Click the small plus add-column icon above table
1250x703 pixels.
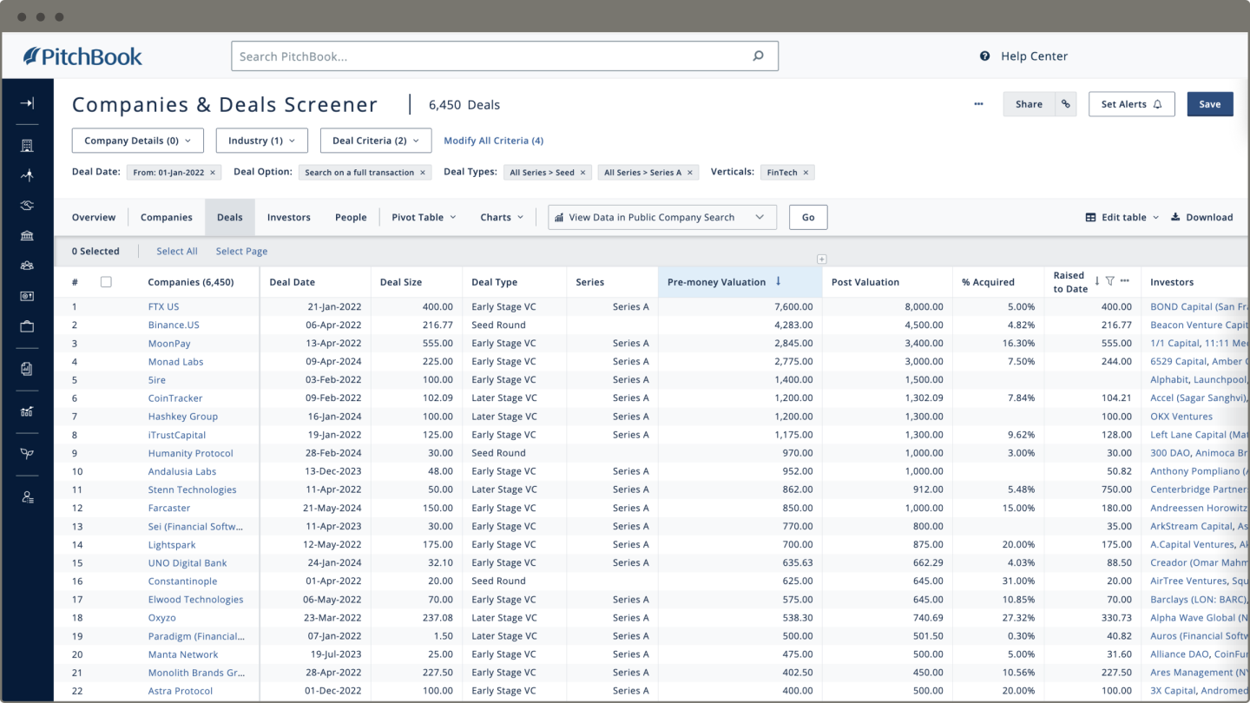tap(822, 259)
